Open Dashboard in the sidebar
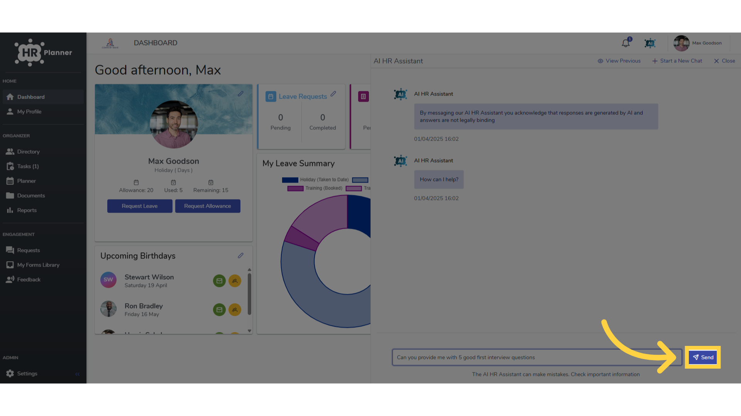Viewport: 741px width, 416px height. [x=43, y=97]
